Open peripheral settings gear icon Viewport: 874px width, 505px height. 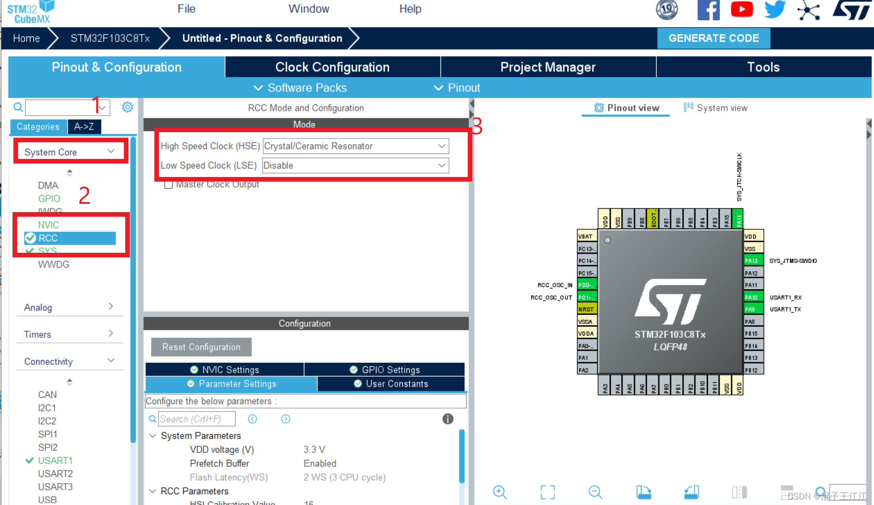tap(128, 107)
